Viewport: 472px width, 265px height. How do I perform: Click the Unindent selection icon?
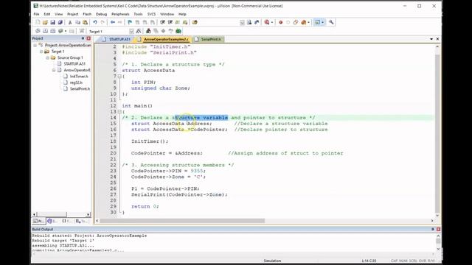pos(170,22)
